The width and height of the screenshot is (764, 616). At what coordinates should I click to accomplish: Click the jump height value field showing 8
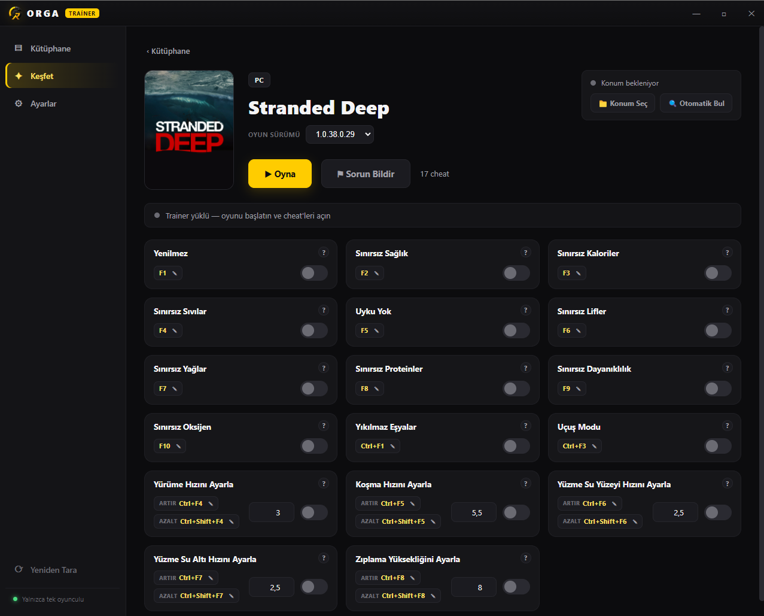coord(474,587)
